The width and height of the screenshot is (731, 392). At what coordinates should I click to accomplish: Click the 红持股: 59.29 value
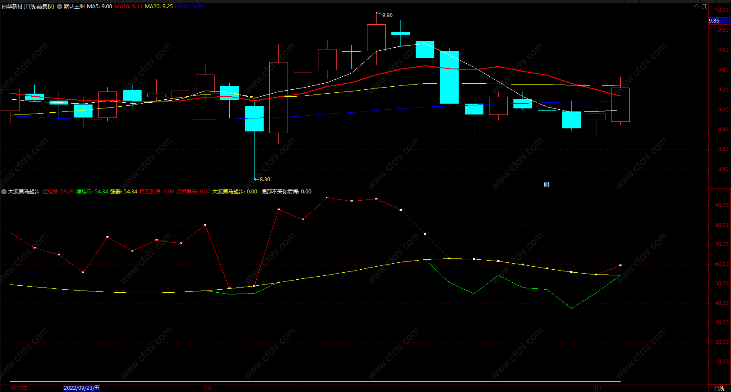pos(58,192)
